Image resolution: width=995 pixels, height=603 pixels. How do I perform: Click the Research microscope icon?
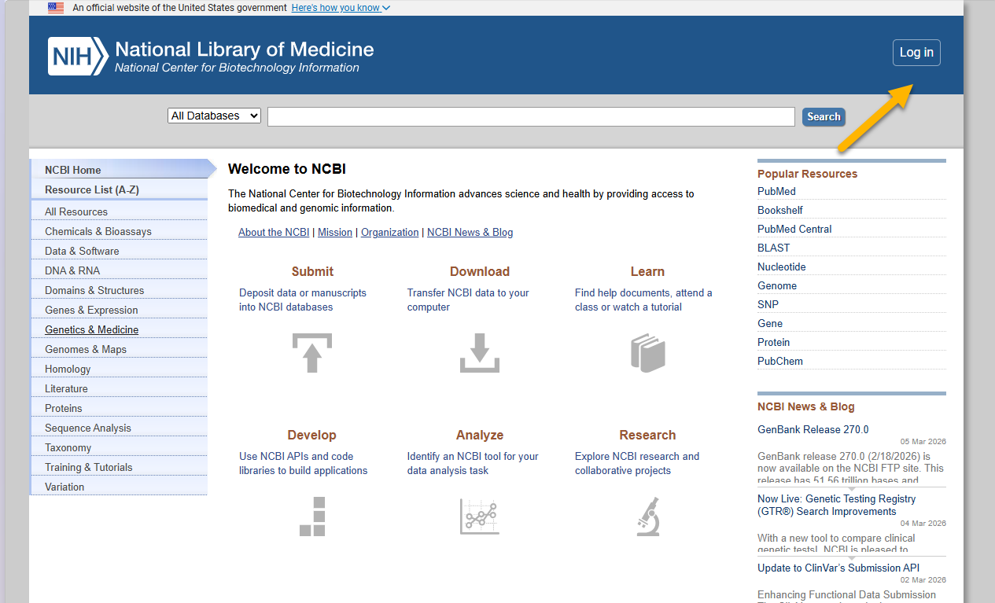(647, 517)
